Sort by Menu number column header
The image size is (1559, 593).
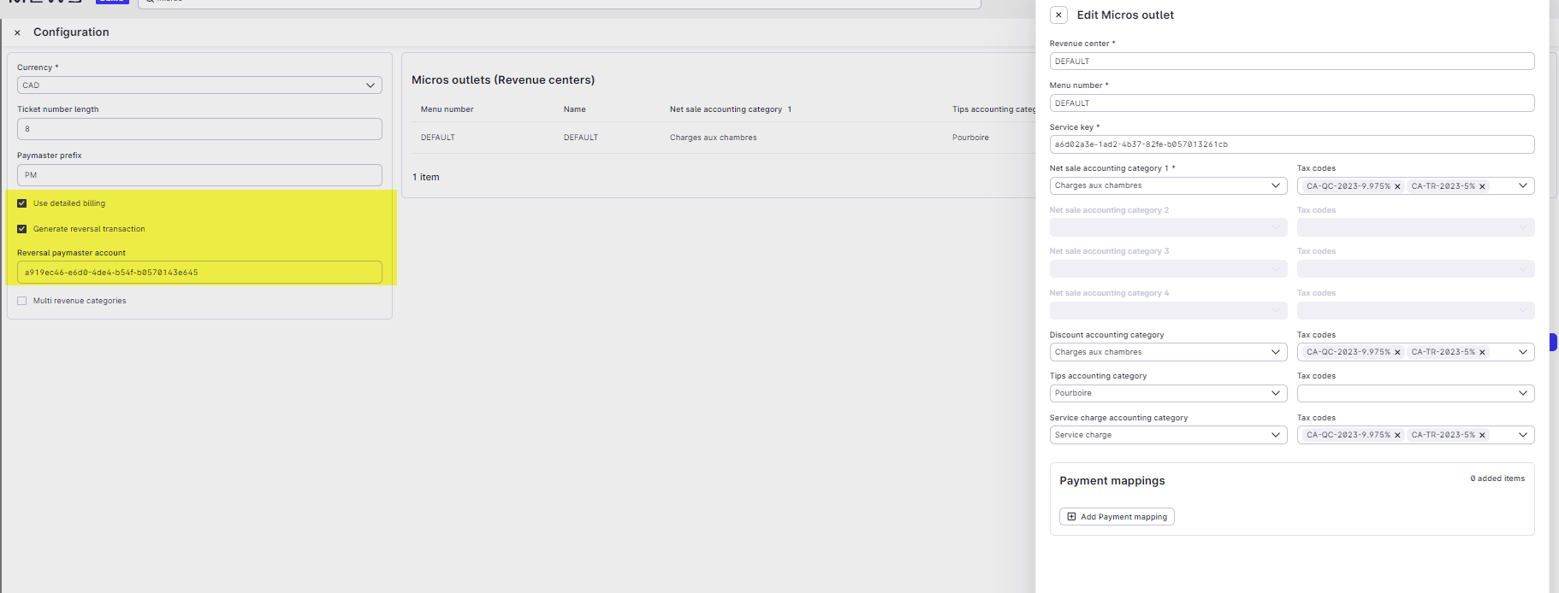(447, 109)
